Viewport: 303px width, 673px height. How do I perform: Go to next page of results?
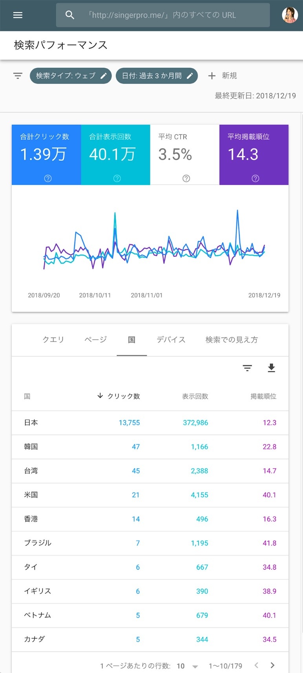[x=272, y=665]
